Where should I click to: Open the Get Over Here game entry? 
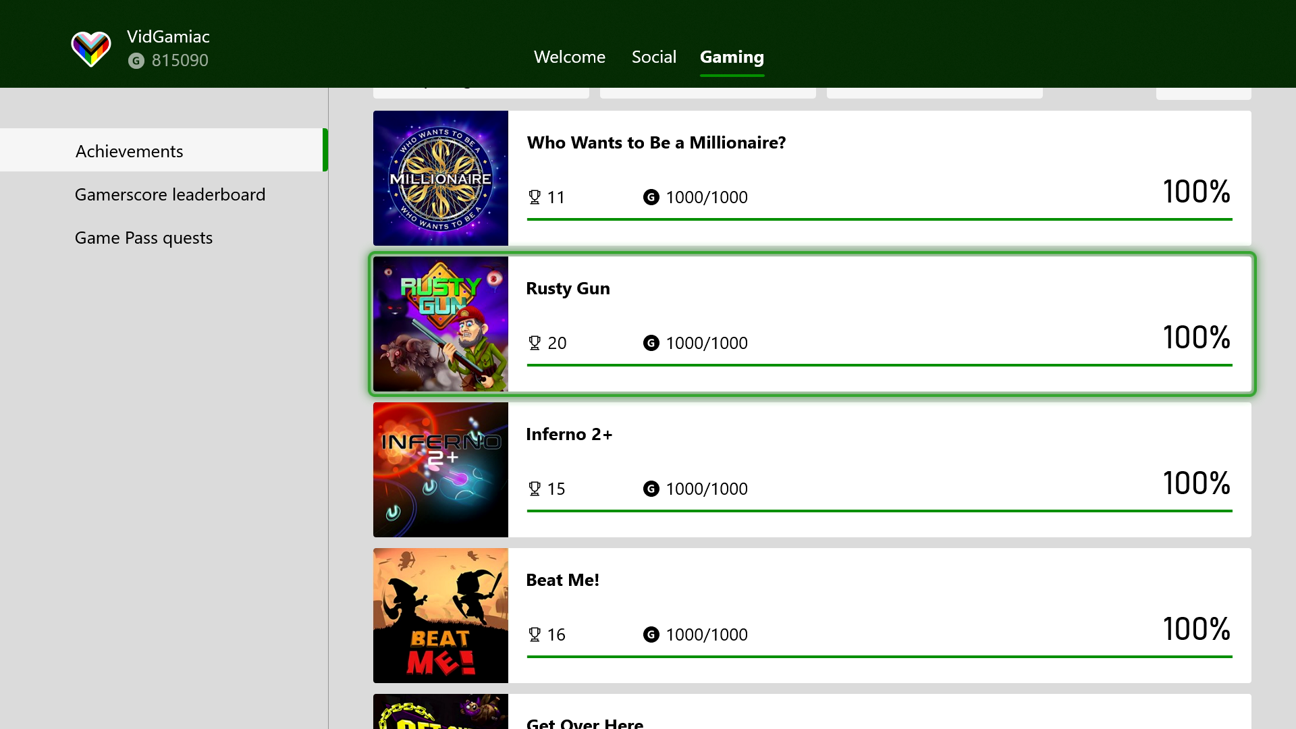pos(585,722)
